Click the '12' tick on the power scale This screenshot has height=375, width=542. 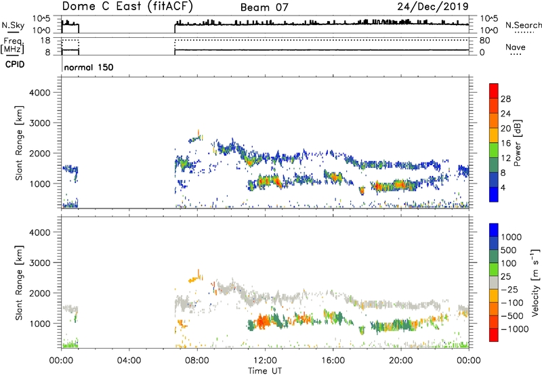[x=505, y=158]
